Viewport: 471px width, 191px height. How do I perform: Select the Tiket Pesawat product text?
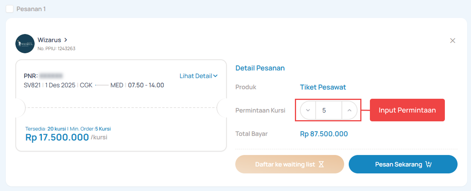[323, 87]
